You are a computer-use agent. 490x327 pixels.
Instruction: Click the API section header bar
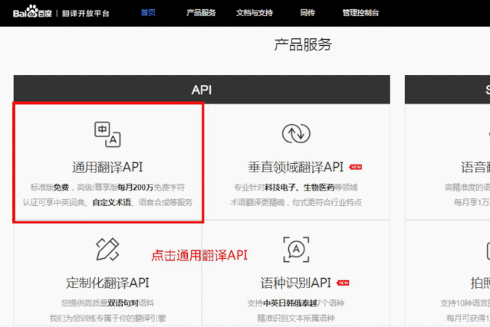pos(202,90)
